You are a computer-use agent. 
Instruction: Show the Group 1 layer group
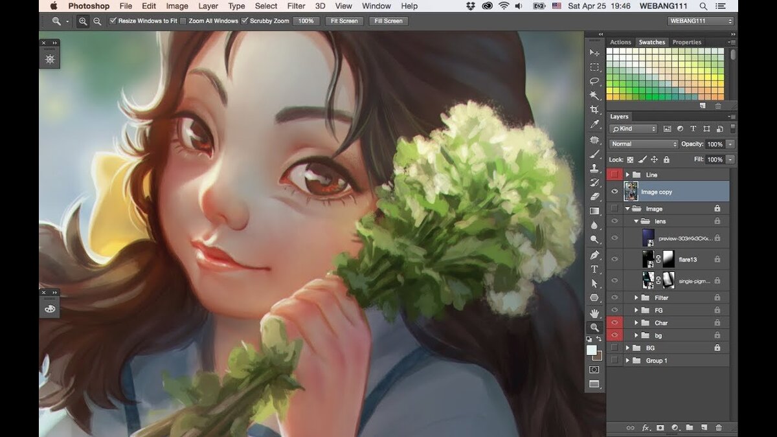(x=614, y=361)
